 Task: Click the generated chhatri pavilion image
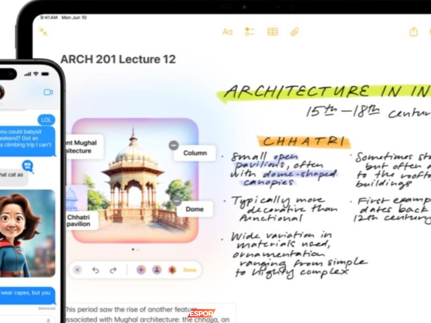(x=135, y=181)
